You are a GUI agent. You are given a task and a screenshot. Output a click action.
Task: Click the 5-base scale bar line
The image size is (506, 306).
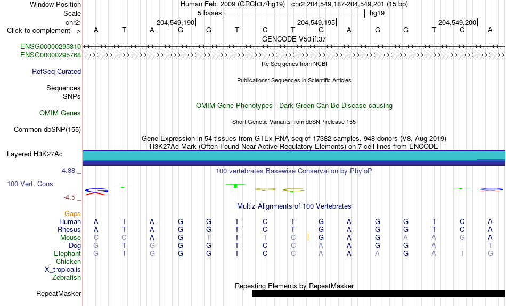pos(295,13)
